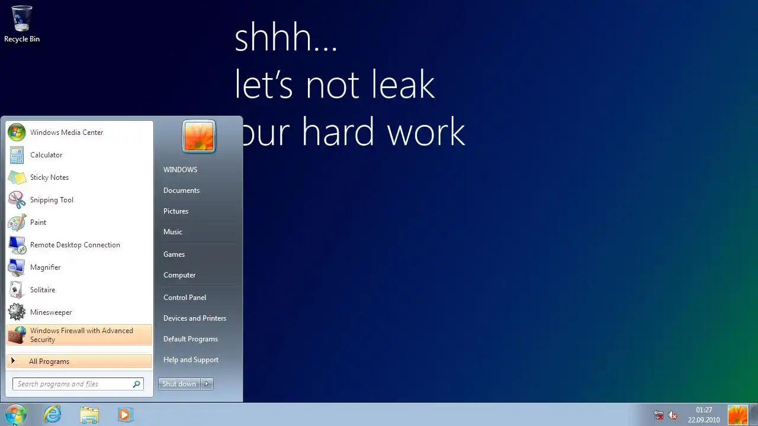Open Paint using its palette icon
Screen dimensions: 758x426
coord(17,222)
